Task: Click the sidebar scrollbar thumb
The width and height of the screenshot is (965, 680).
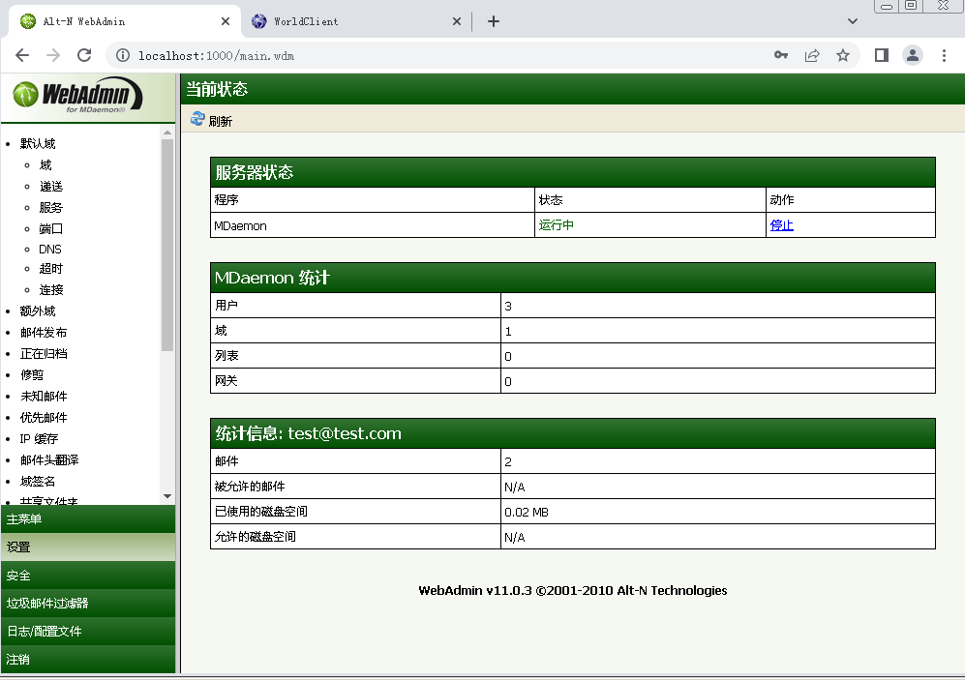Action: [x=167, y=246]
